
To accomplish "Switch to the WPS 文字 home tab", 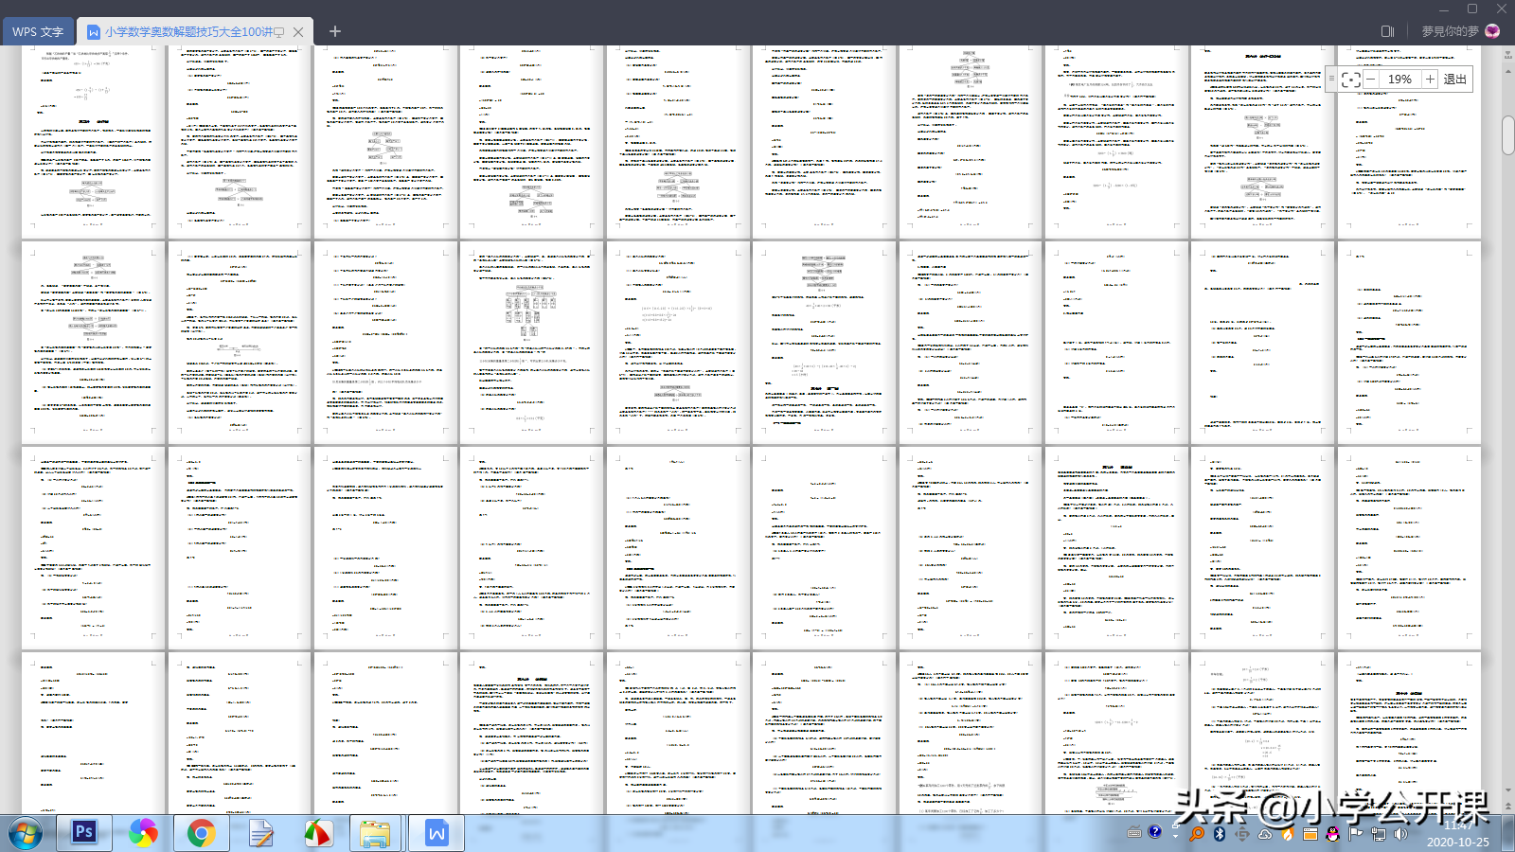I will [38, 31].
